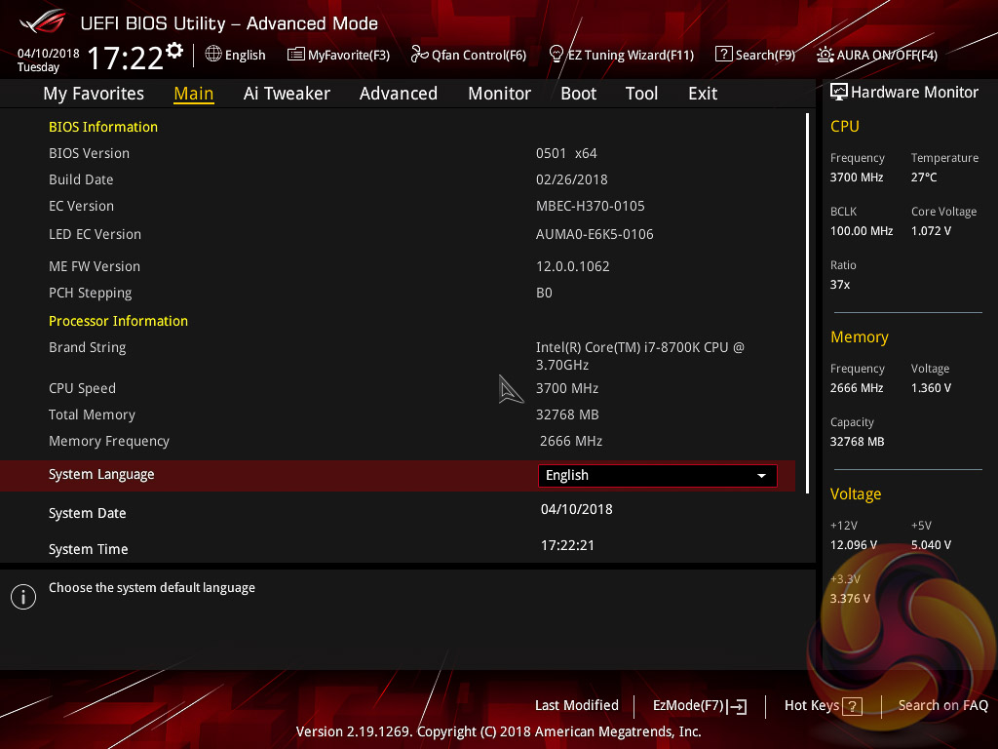Go to the Monitor tab
998x749 pixels.
pos(500,94)
